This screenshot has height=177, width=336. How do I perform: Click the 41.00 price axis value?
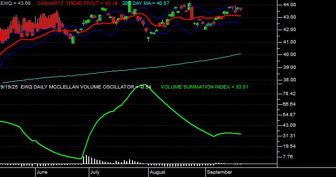point(290,42)
